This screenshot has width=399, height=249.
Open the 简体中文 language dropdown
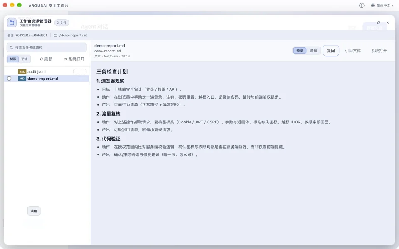tap(382, 5)
